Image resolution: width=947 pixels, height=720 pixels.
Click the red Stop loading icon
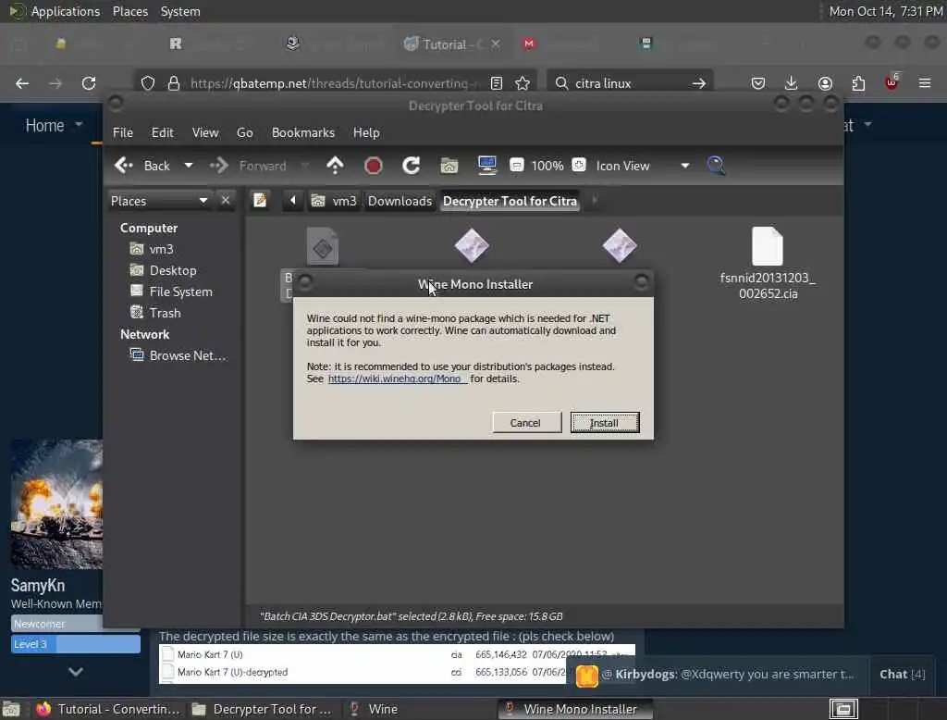click(x=374, y=166)
